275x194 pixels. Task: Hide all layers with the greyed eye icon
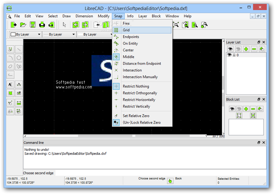[238, 49]
